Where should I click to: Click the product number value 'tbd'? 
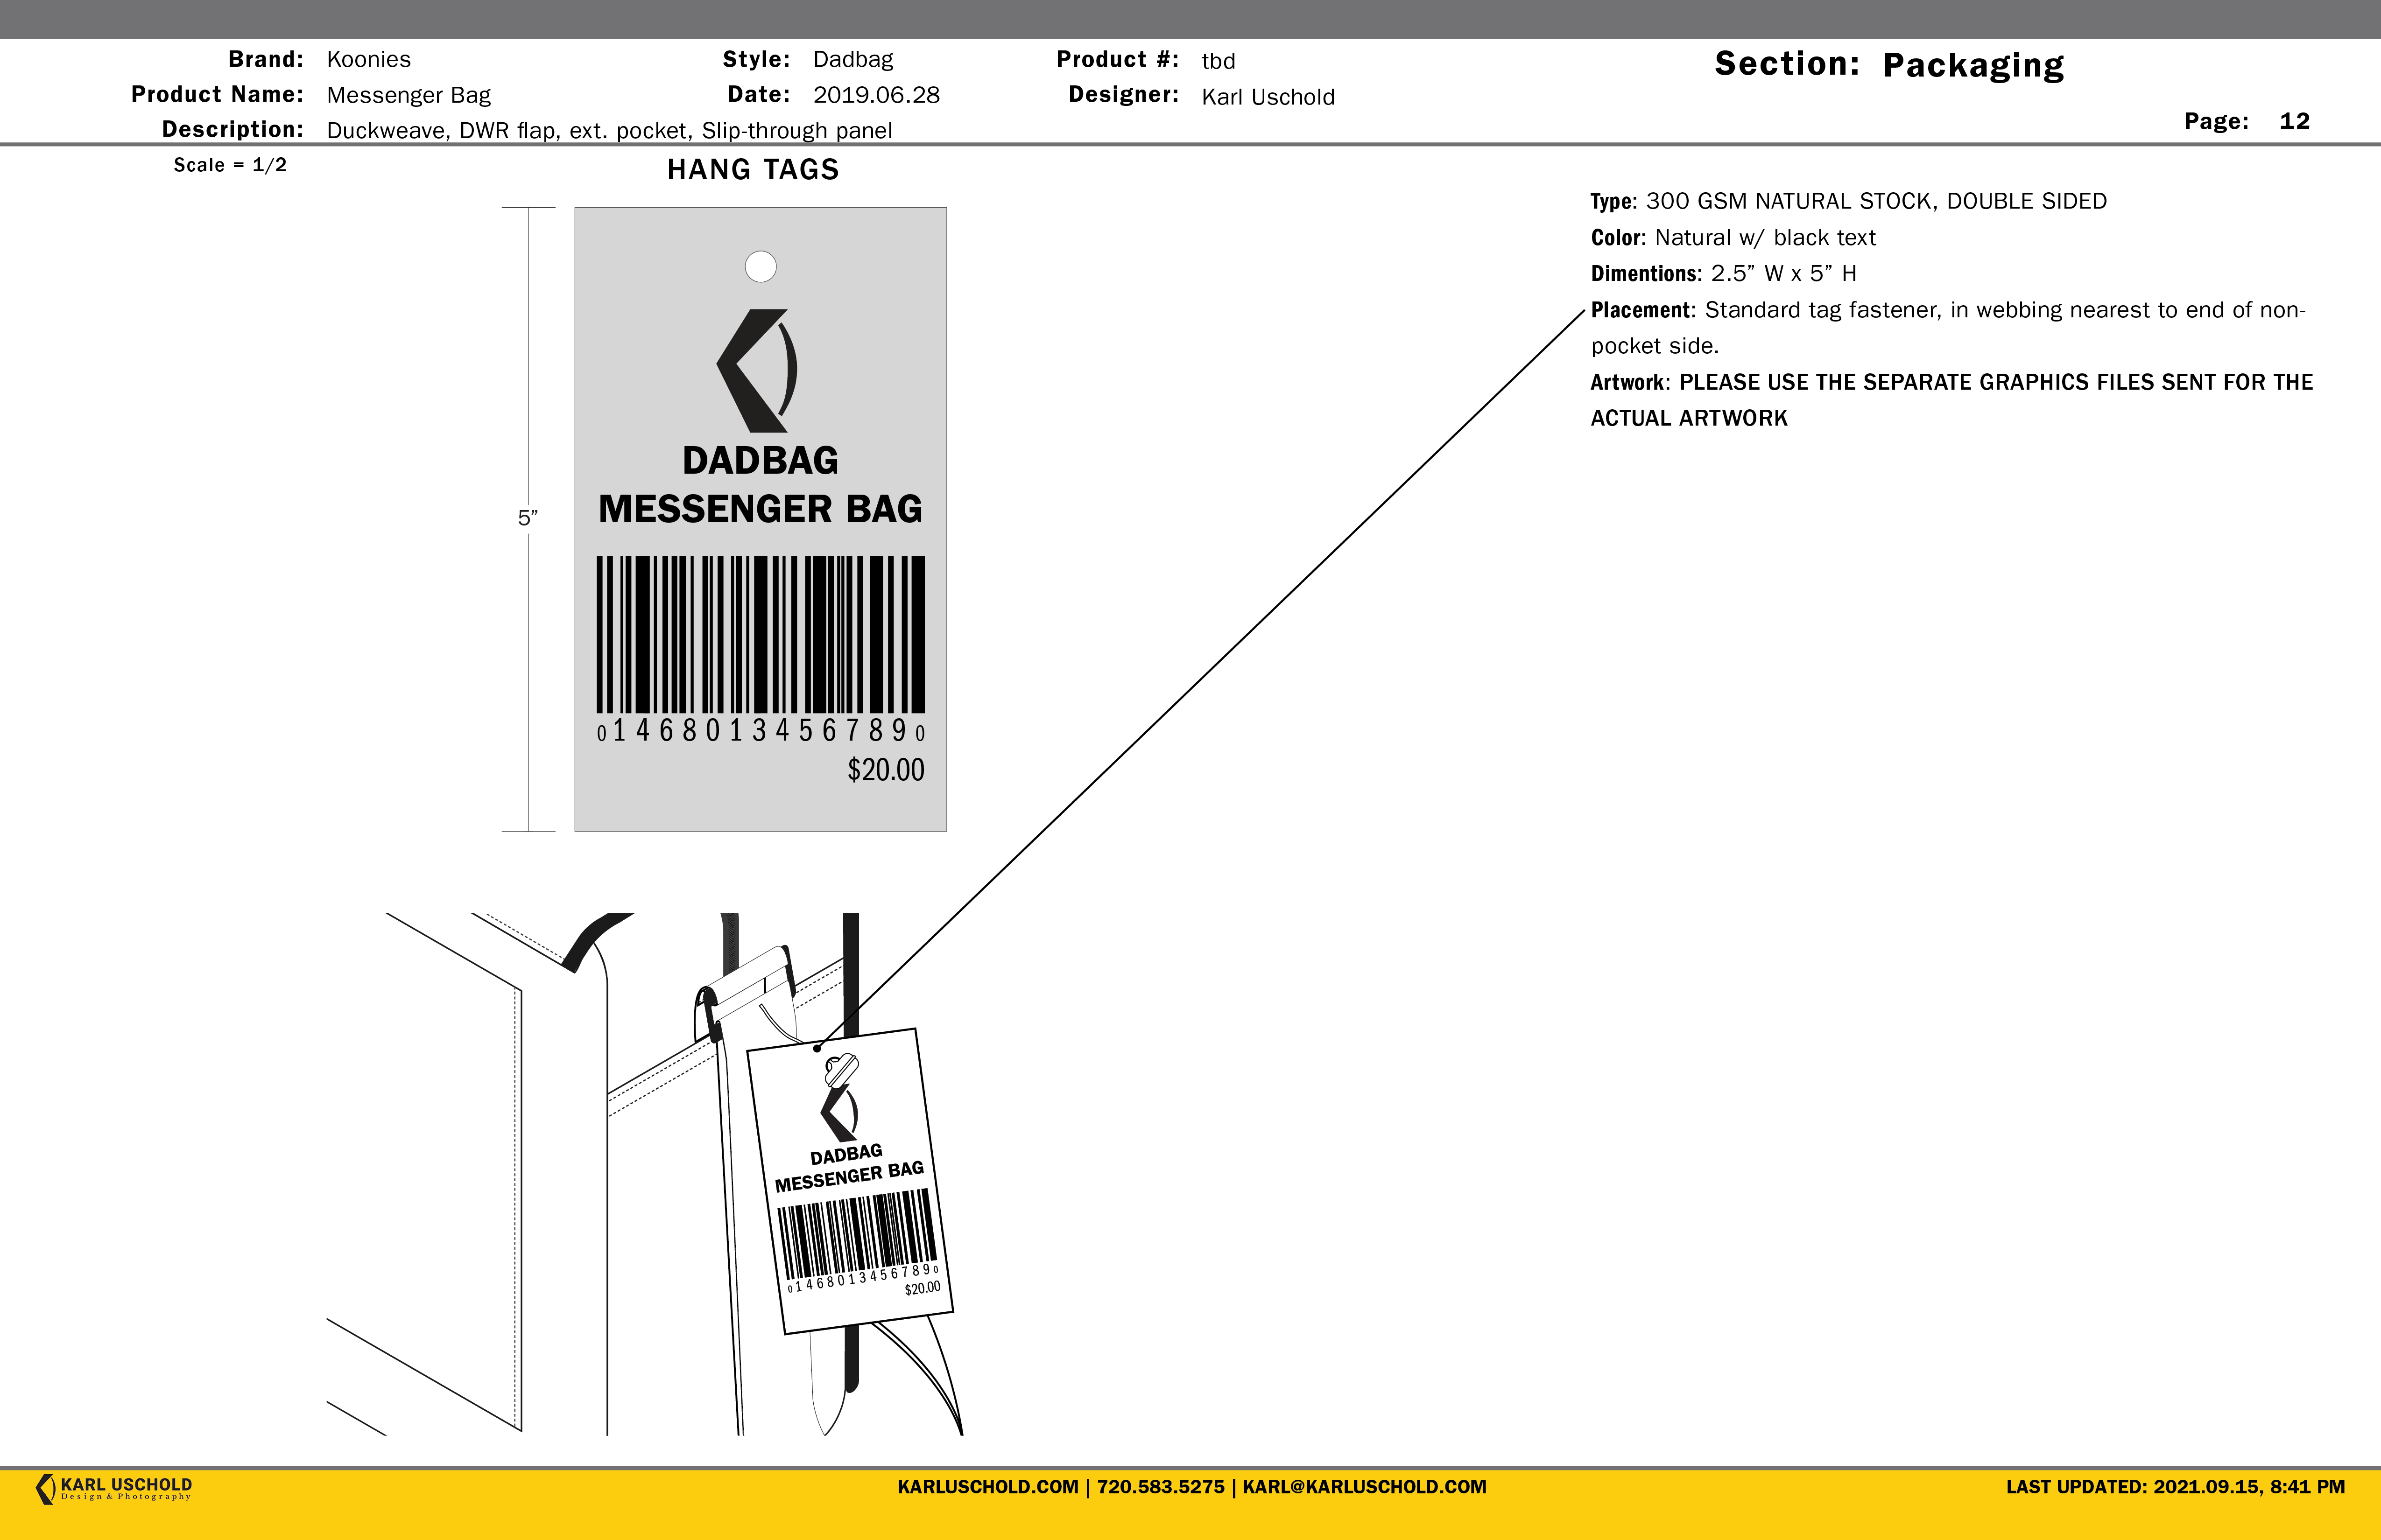(x=1219, y=61)
